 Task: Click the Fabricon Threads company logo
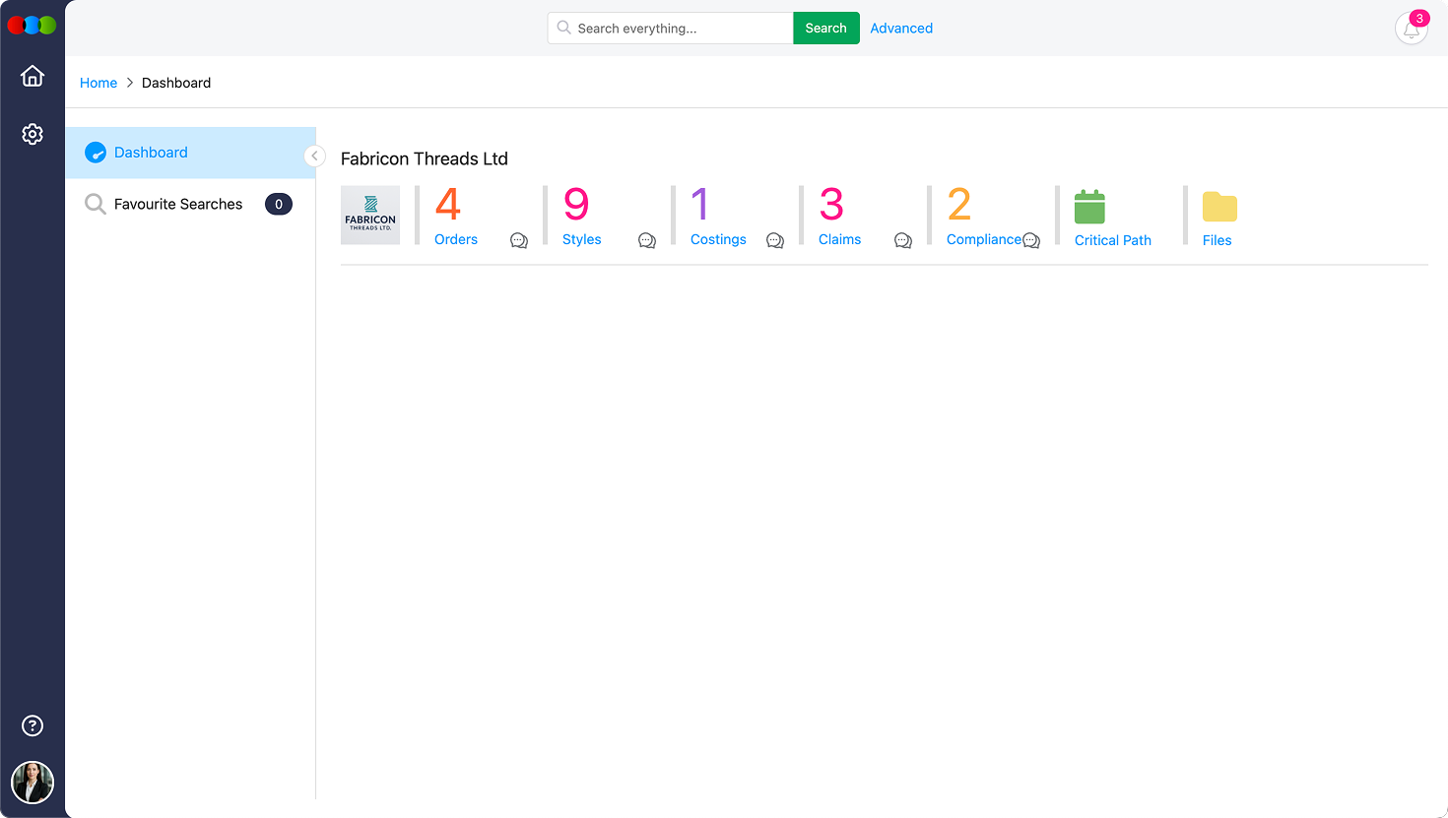click(369, 215)
